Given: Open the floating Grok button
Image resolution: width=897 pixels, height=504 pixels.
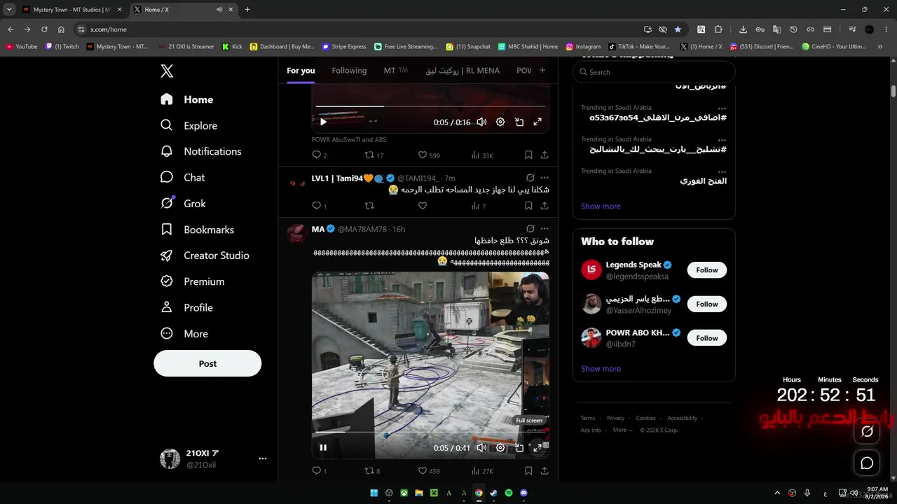Looking at the screenshot, I should tap(867, 431).
